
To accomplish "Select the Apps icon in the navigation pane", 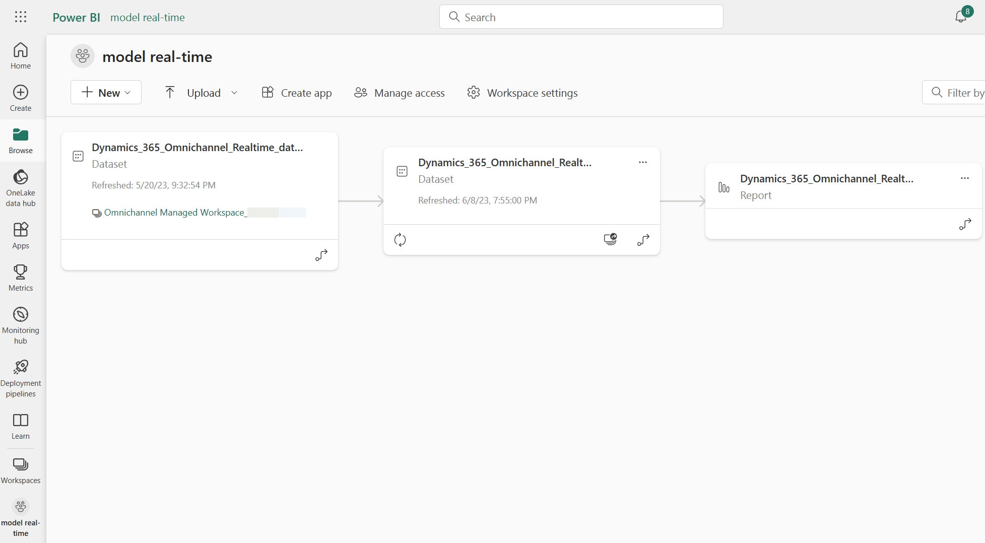I will pyautogui.click(x=21, y=235).
